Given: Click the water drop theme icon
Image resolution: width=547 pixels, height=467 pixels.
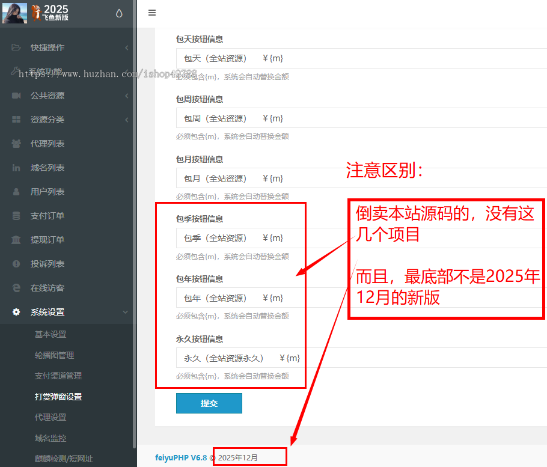Looking at the screenshot, I should 119,14.
